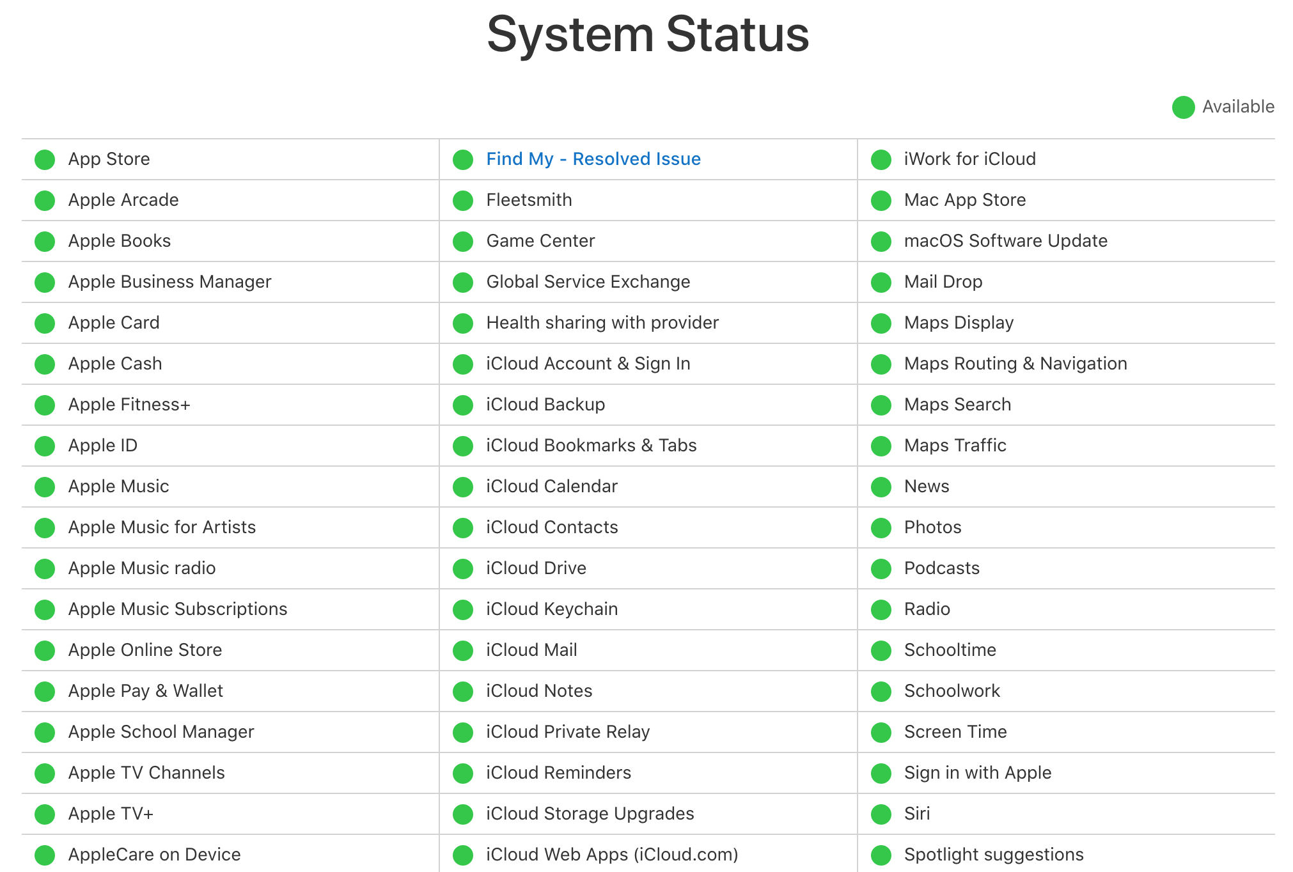Click the green dot beside iCloud Mail

[462, 651]
